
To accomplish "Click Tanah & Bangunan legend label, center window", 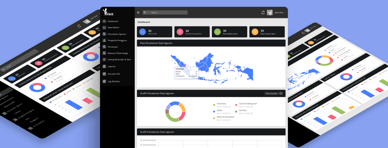I will coord(248,104).
